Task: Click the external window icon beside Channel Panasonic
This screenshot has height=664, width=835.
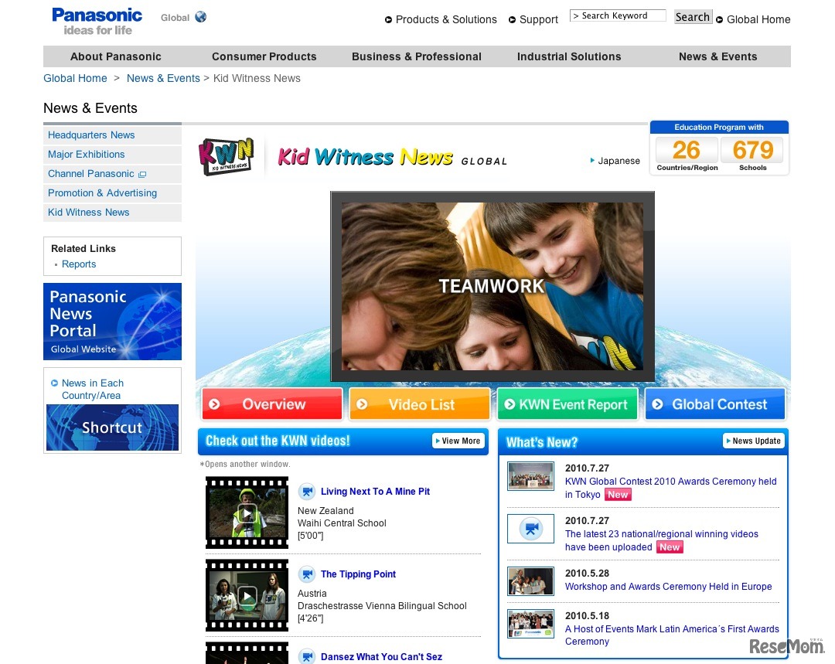Action: [x=142, y=174]
